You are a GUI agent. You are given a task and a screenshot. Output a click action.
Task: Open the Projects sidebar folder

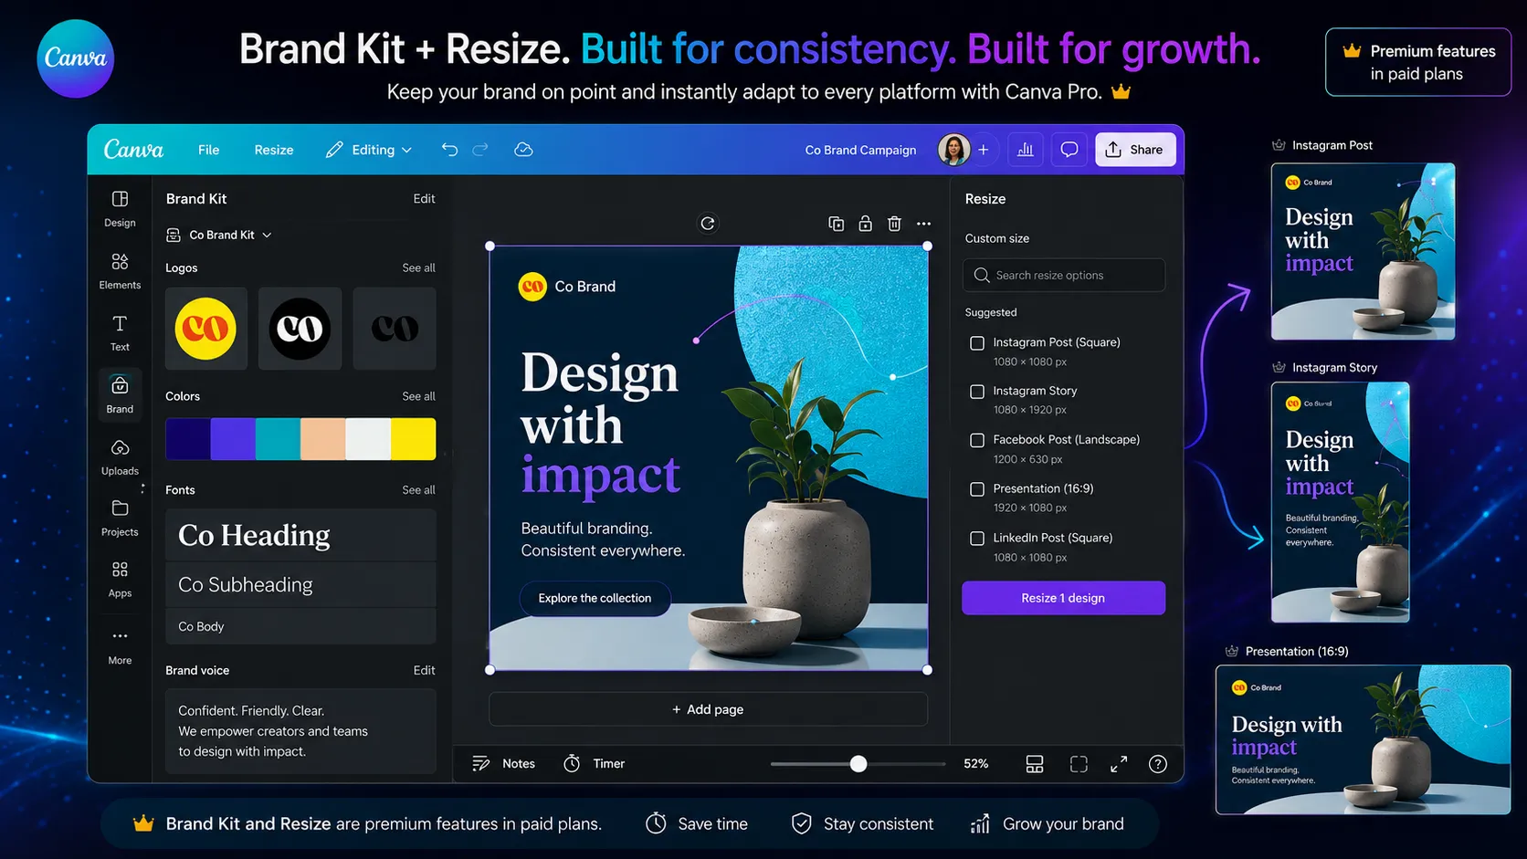point(120,518)
